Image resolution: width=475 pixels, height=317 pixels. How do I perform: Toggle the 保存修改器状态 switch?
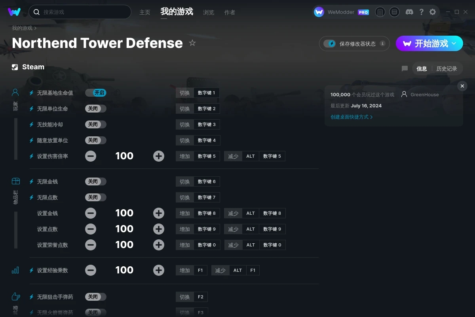[x=329, y=44]
